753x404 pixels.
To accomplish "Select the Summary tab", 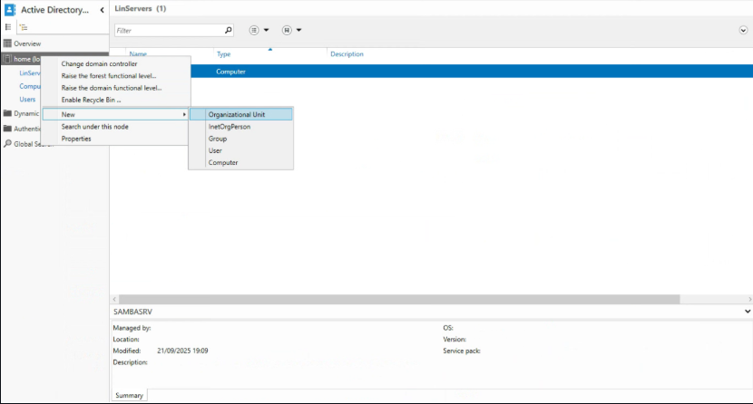I will 128,395.
